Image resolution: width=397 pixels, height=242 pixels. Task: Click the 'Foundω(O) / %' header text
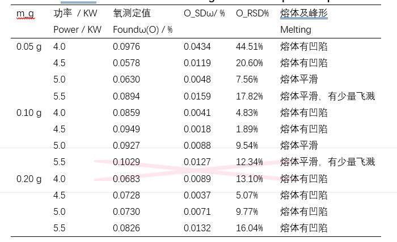pos(143,30)
